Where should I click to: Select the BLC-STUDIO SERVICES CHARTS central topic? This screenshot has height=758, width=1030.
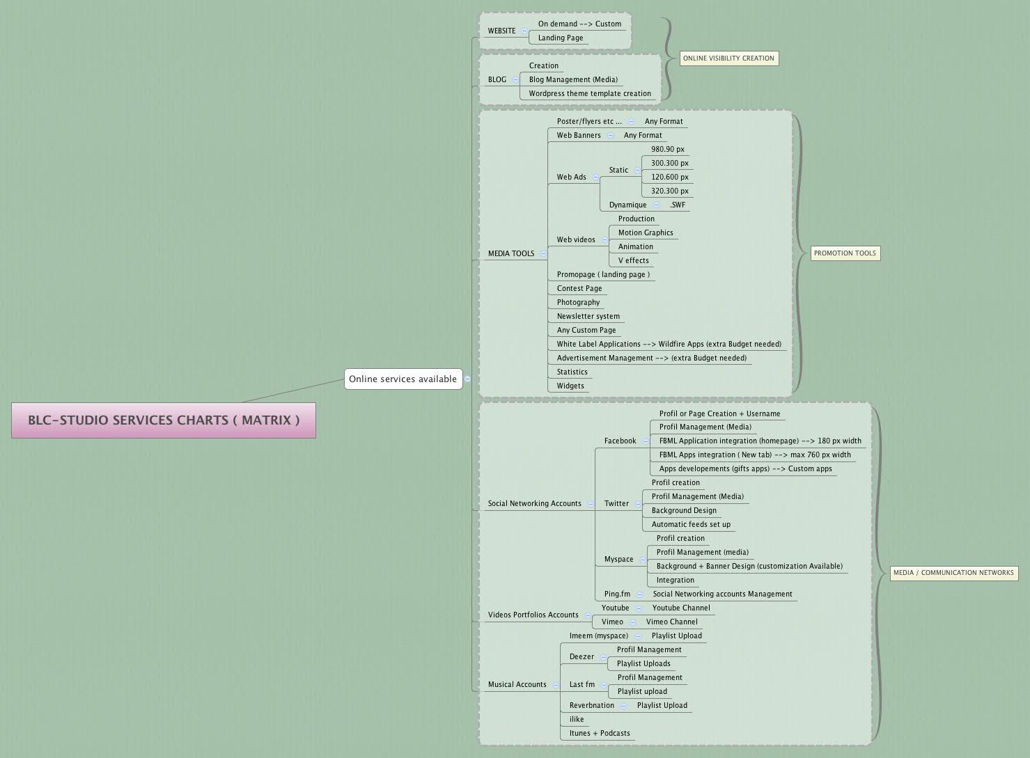[164, 420]
